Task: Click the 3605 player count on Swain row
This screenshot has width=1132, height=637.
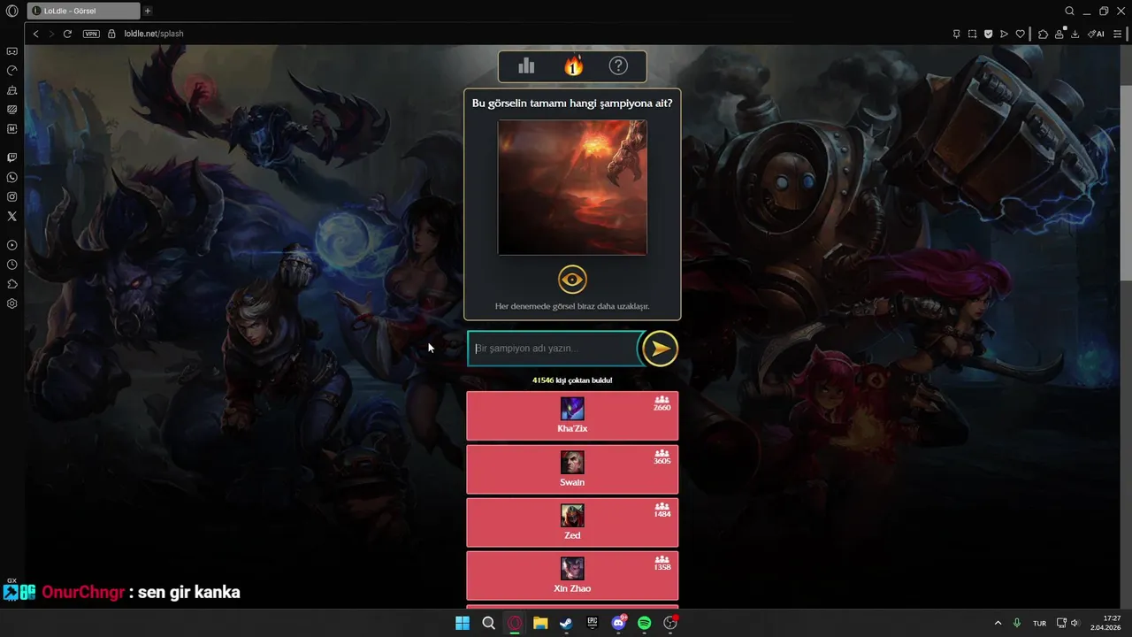Action: pyautogui.click(x=662, y=457)
